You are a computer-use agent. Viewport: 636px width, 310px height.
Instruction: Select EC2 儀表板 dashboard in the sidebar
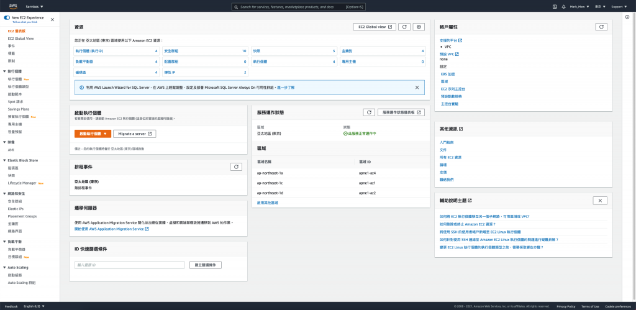pos(17,31)
